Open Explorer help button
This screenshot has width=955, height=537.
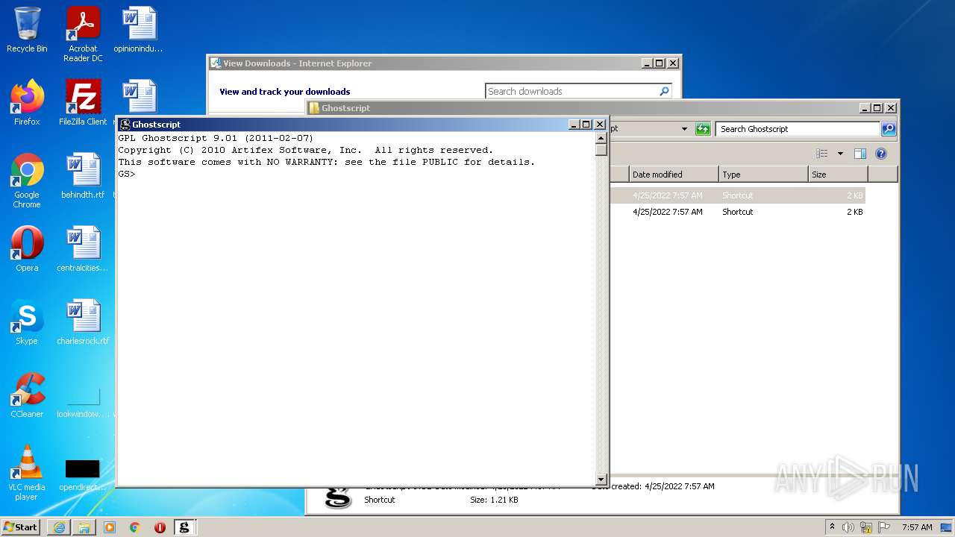[x=881, y=154]
